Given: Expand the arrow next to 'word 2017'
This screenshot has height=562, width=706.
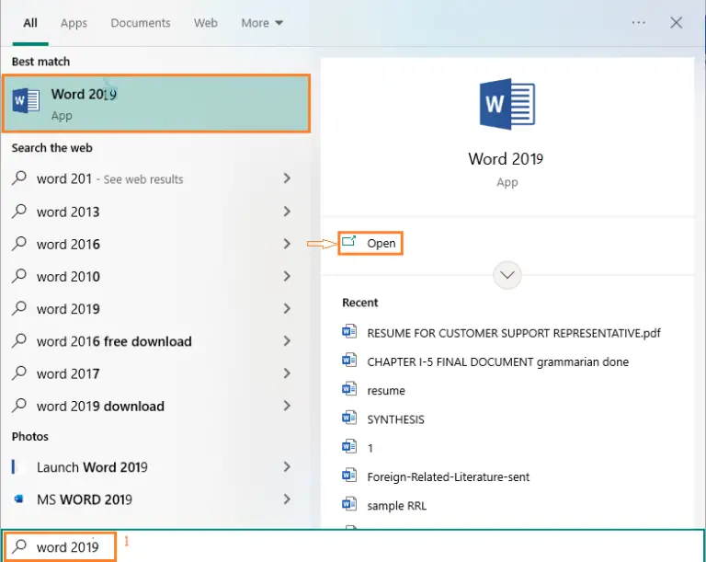Looking at the screenshot, I should point(287,373).
